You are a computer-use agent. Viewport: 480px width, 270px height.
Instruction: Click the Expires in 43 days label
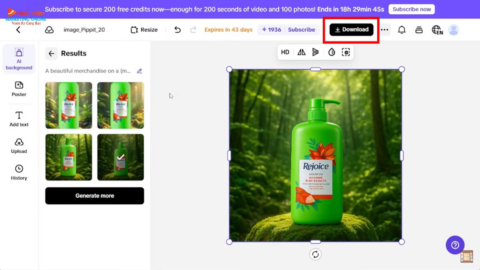[228, 30]
